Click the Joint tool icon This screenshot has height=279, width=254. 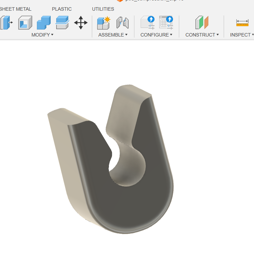coord(123,23)
